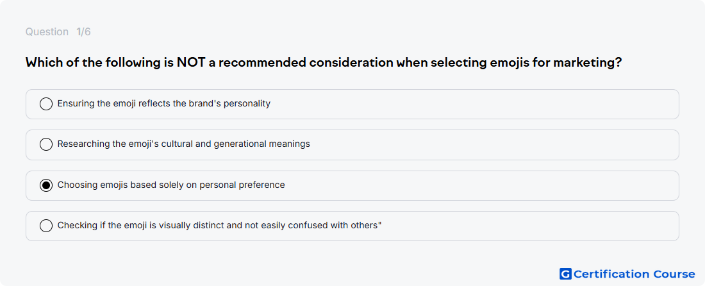Select the cultural and generational meanings radio
This screenshot has height=286, width=705.
46,144
